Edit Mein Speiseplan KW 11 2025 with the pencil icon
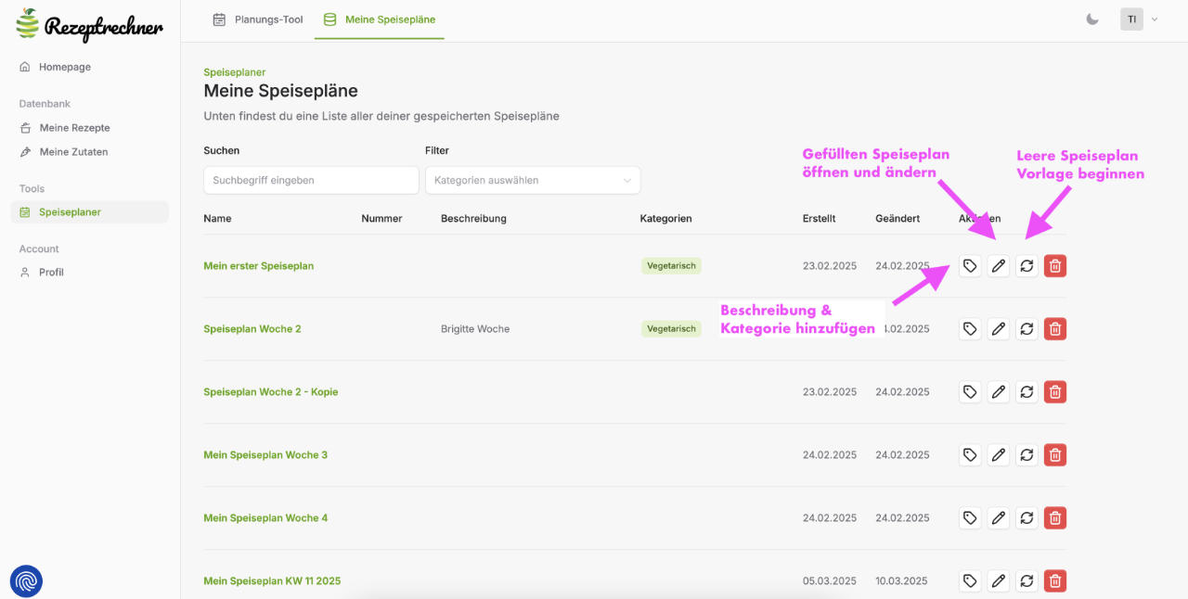Image resolution: width=1188 pixels, height=599 pixels. (999, 581)
